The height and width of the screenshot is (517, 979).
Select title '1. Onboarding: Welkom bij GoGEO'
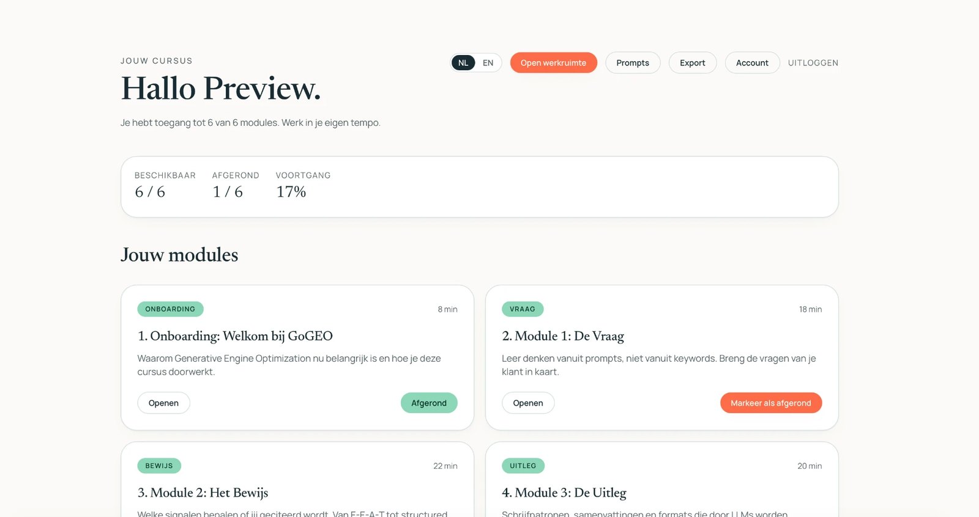[x=235, y=336]
